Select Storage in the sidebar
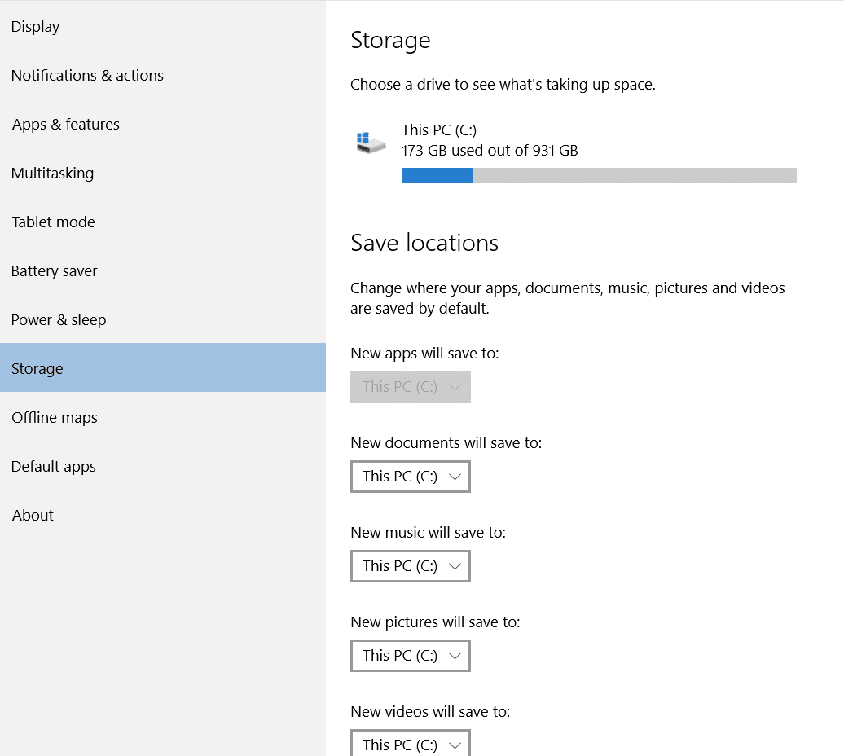 [x=163, y=367]
